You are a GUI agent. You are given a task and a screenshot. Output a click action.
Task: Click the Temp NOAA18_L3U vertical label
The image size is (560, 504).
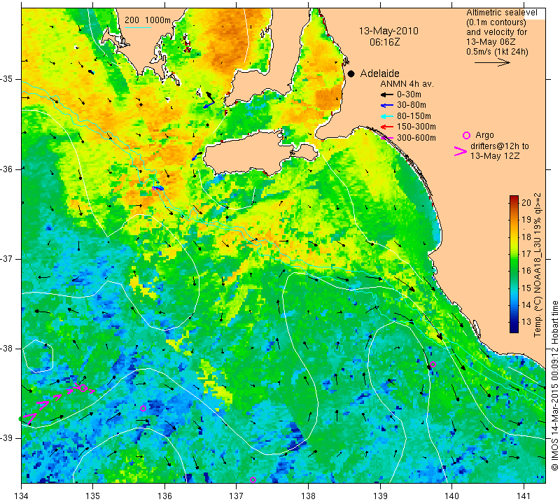(538, 265)
